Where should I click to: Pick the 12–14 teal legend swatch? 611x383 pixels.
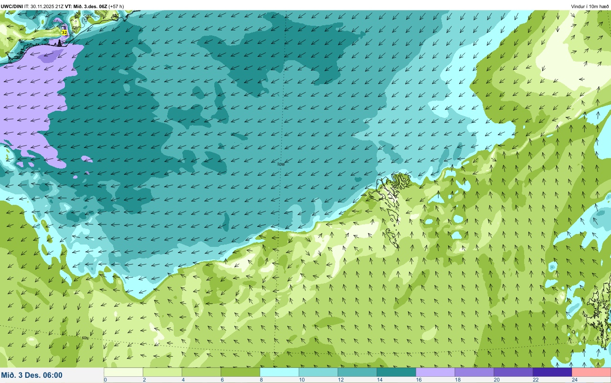[358, 372]
